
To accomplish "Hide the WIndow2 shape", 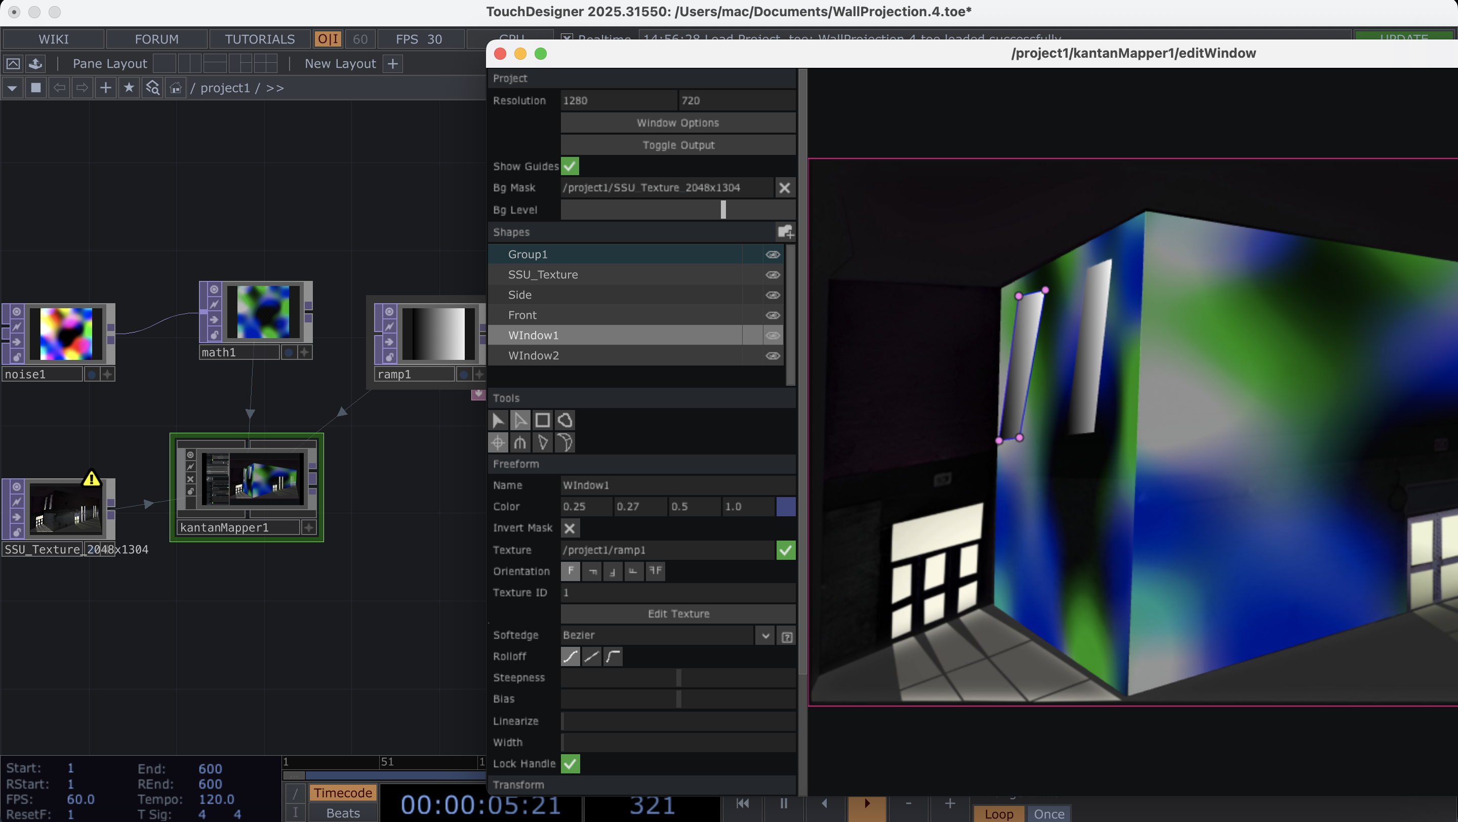I will click(x=773, y=355).
